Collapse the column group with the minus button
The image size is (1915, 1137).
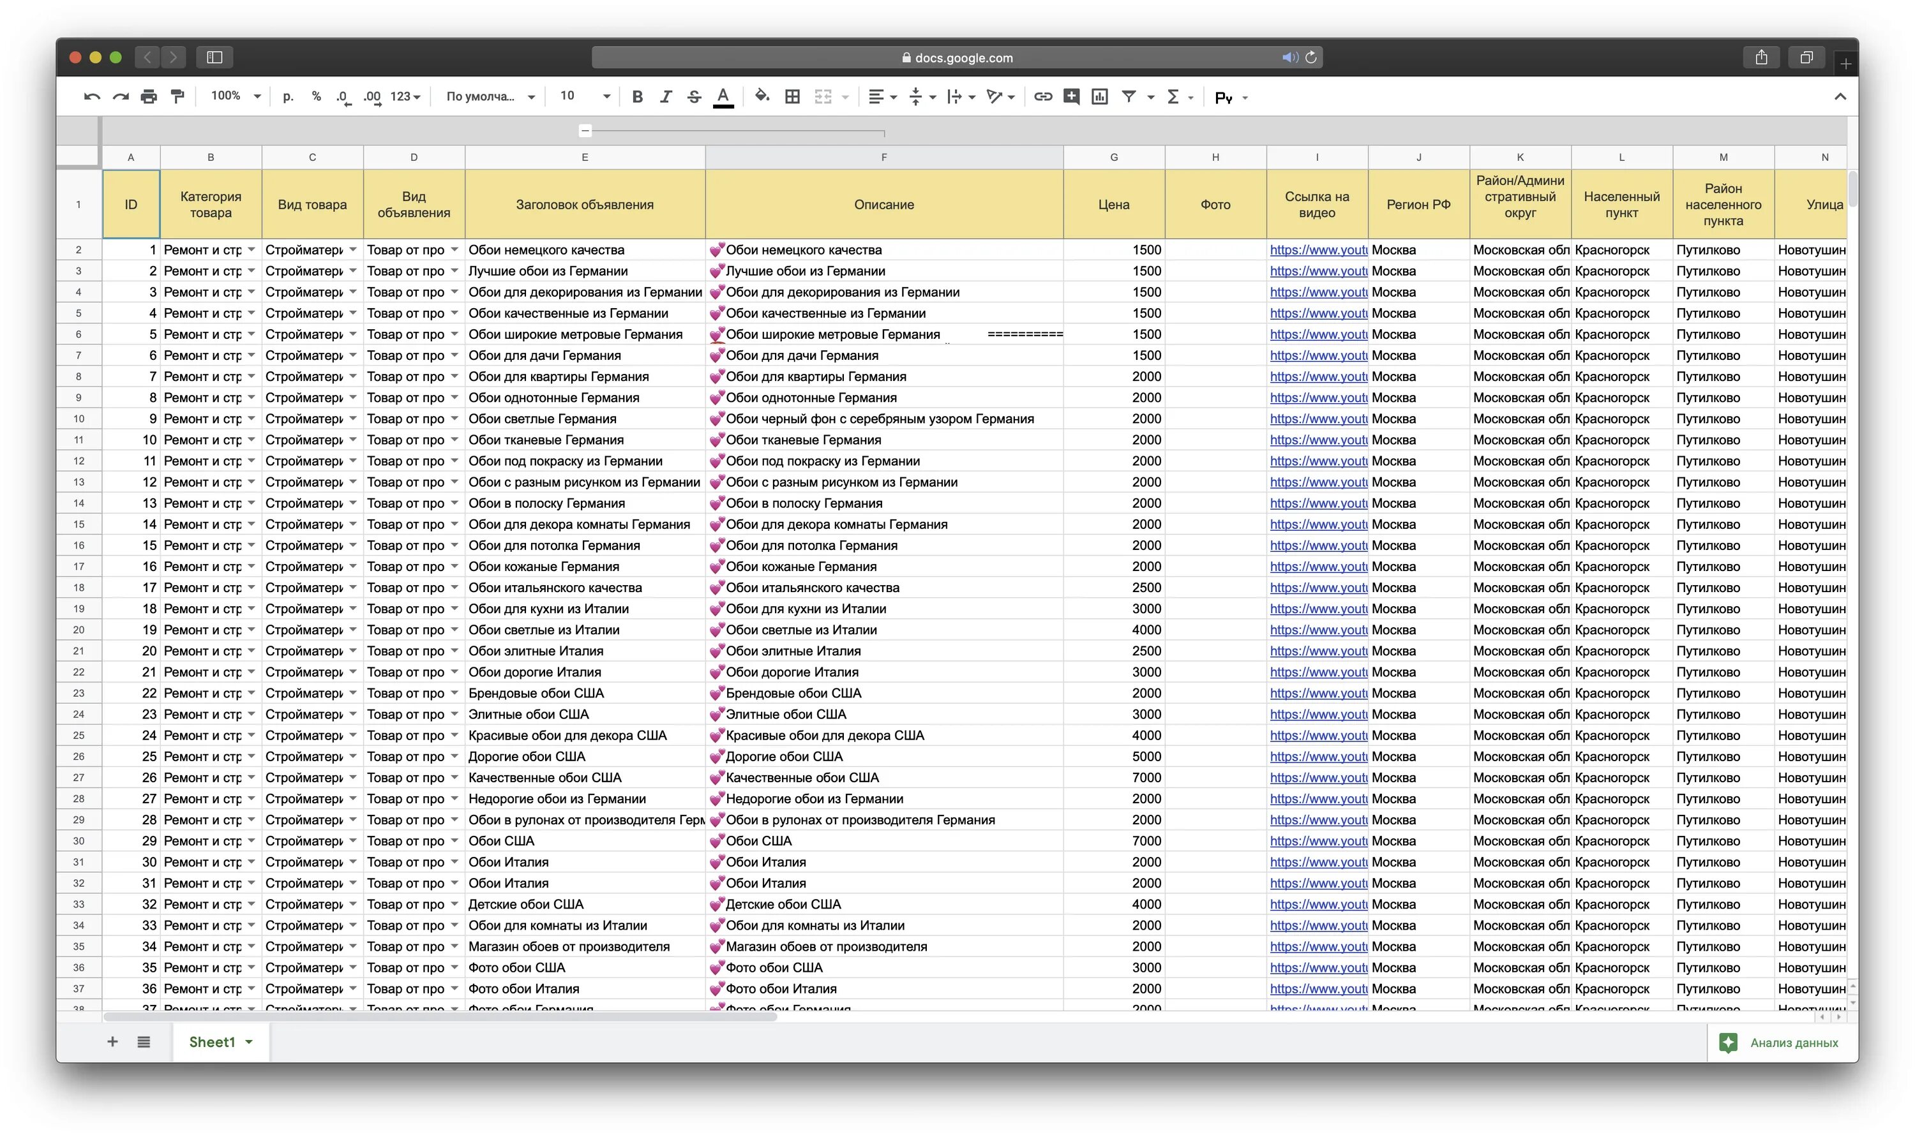[585, 131]
